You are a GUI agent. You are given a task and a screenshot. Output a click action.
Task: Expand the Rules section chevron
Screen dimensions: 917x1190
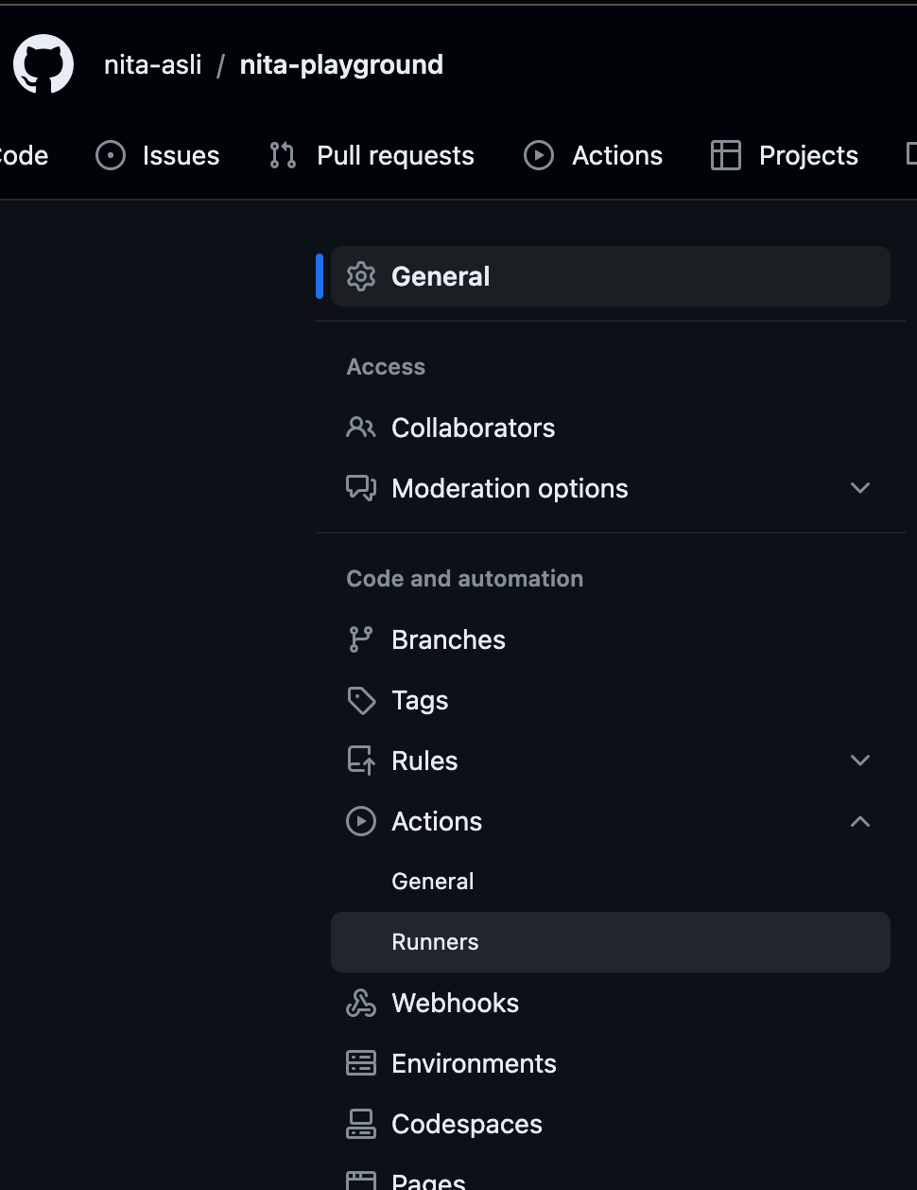click(x=859, y=760)
